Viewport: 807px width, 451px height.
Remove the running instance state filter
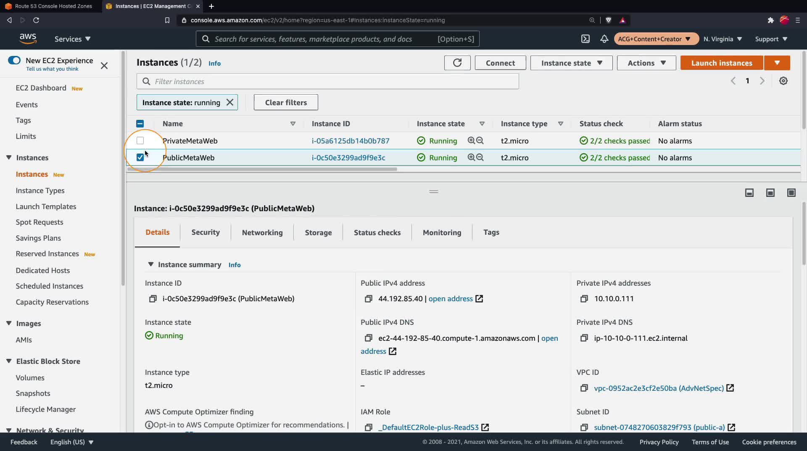230,102
